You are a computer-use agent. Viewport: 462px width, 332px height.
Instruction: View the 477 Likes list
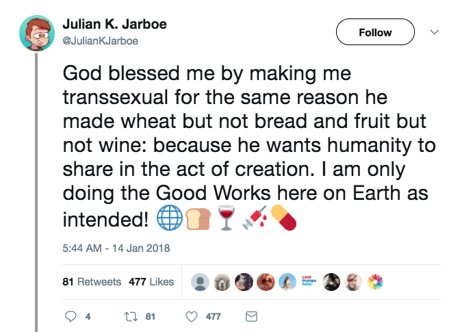(x=151, y=282)
